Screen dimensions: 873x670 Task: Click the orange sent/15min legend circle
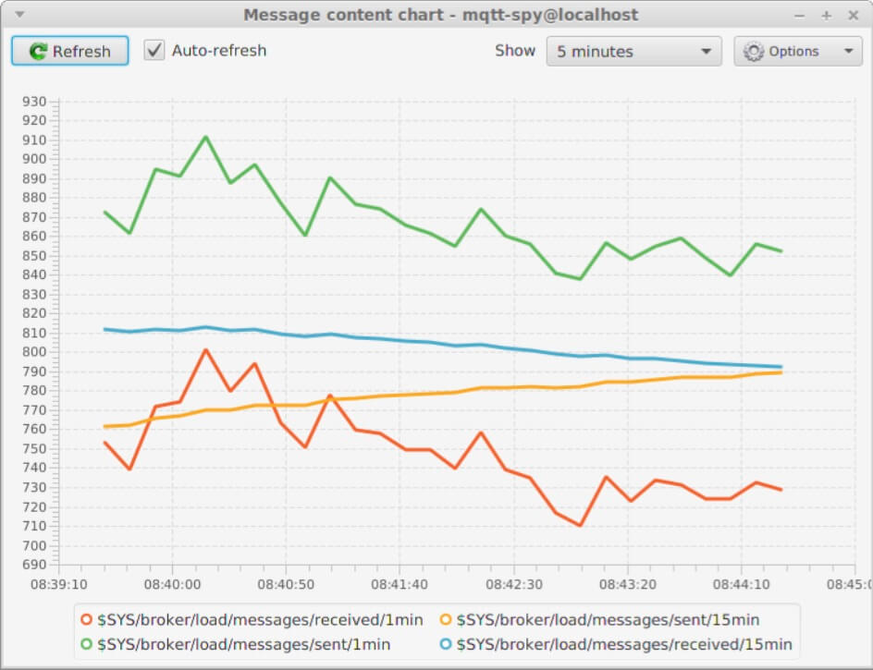[446, 619]
